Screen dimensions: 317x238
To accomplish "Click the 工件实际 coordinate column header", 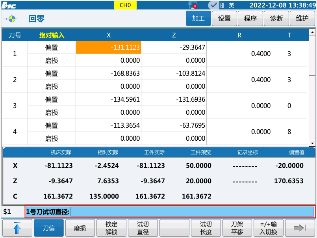I will click(x=154, y=152).
